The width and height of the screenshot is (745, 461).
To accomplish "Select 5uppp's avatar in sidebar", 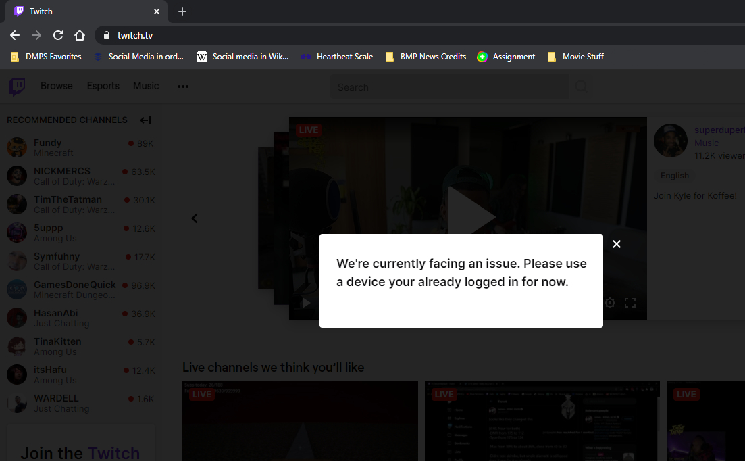I will click(x=17, y=233).
